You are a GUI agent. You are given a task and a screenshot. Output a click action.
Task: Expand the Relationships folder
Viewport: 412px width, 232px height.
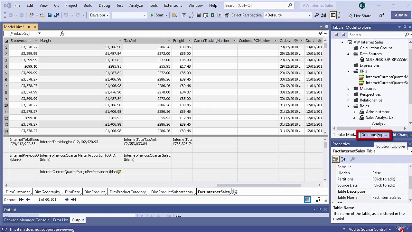348,100
